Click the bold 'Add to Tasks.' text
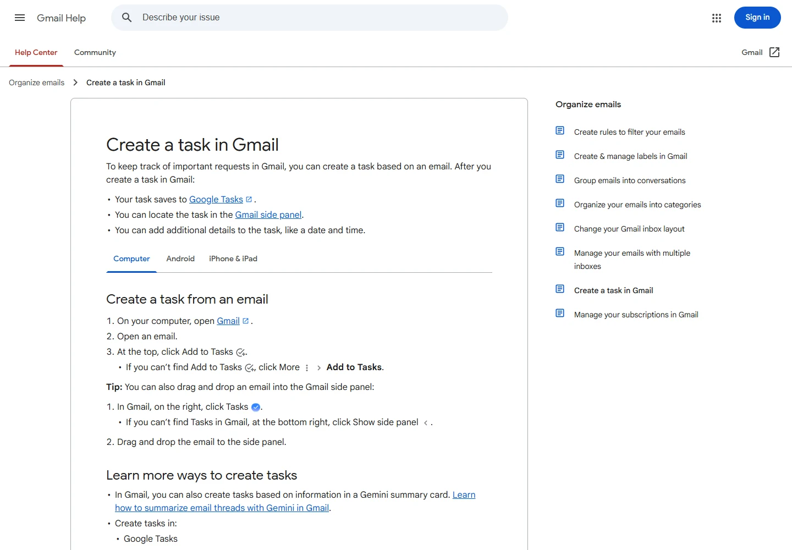Viewport: 792px width, 550px height. (355, 367)
